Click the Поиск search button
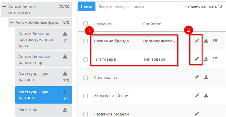226x117 pixels. pos(86,6)
